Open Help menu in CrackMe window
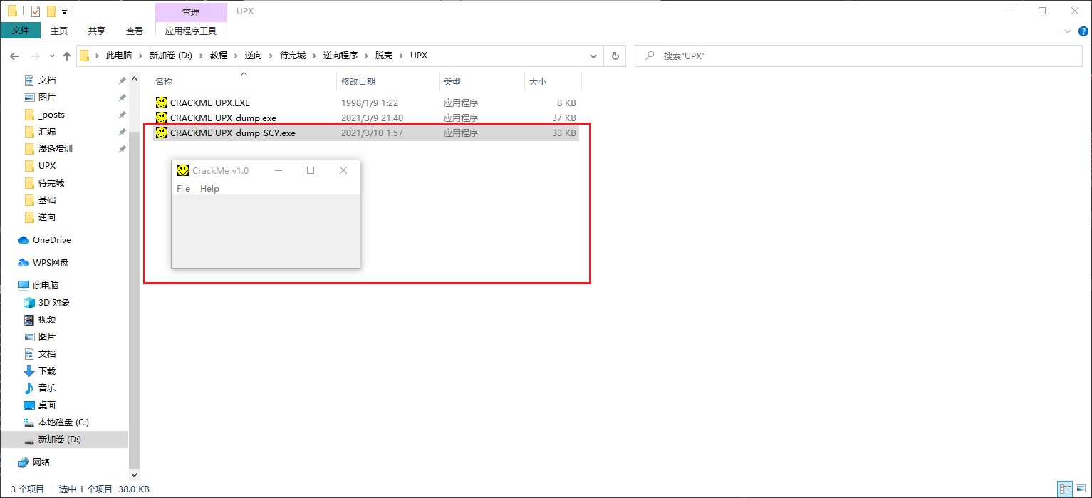This screenshot has height=498, width=1092. [209, 189]
